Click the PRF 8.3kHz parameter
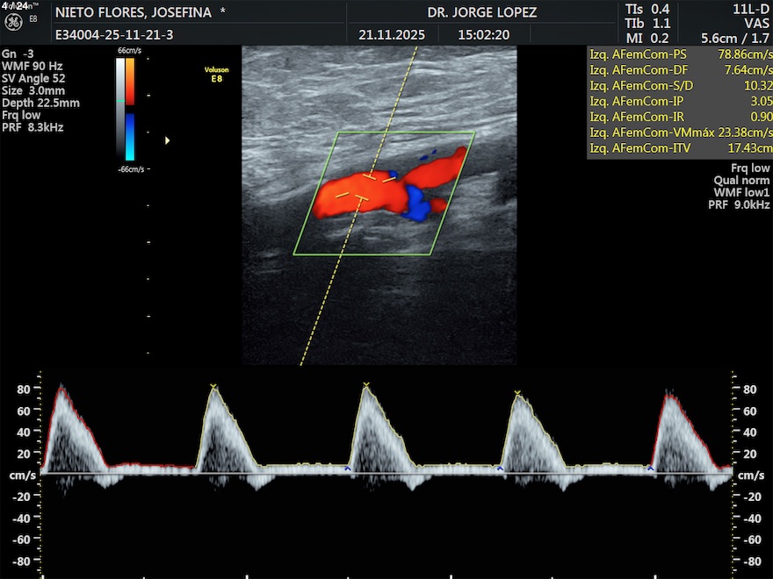The height and width of the screenshot is (579, 773). point(33,127)
